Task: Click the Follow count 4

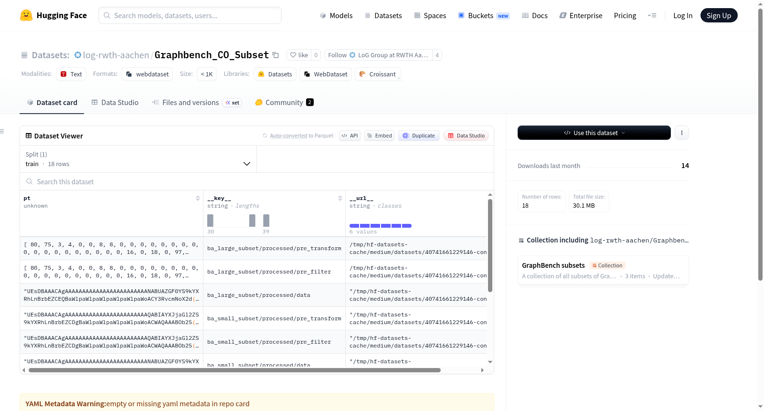Action: [x=437, y=55]
